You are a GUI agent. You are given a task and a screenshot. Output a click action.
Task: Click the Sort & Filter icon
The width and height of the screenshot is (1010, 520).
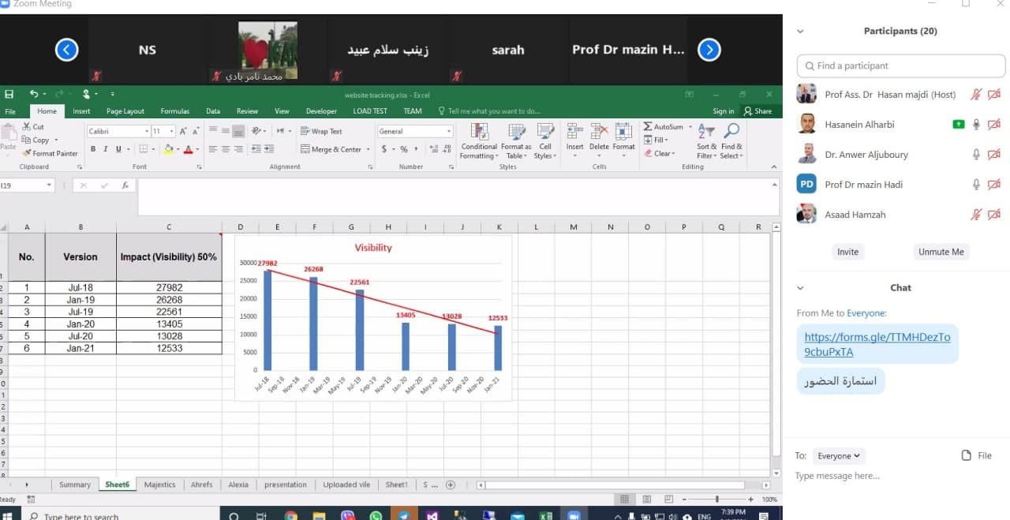pyautogui.click(x=706, y=133)
